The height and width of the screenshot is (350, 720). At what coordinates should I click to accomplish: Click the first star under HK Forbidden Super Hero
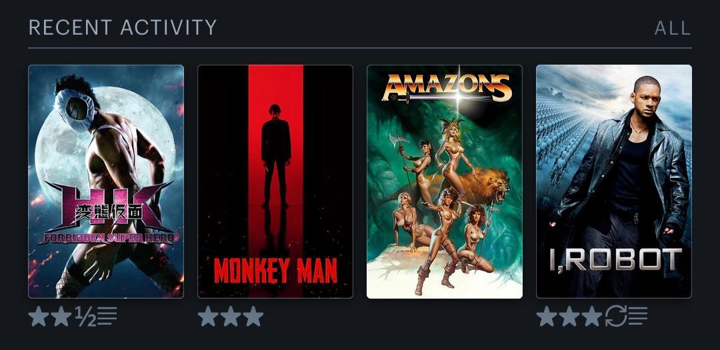tap(39, 317)
